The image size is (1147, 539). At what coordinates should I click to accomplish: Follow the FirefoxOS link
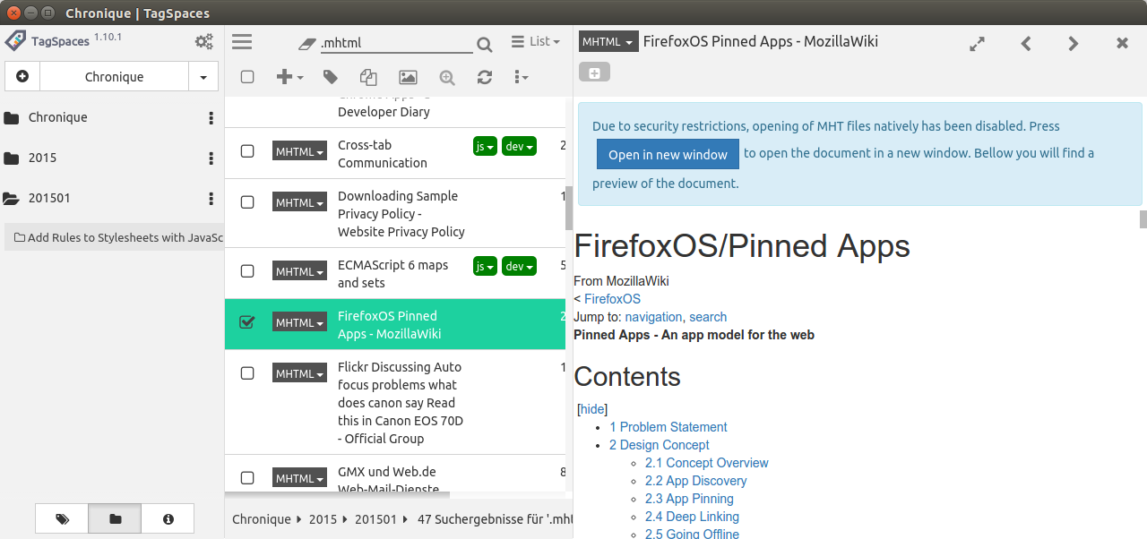point(612,299)
